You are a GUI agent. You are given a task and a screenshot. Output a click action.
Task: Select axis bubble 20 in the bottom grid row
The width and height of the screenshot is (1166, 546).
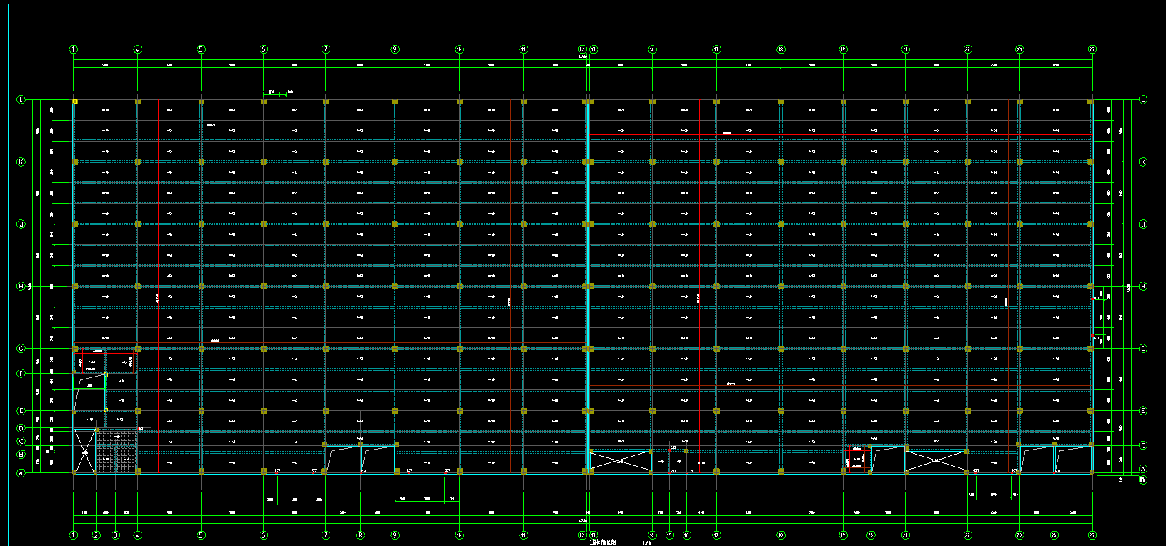pos(871,535)
